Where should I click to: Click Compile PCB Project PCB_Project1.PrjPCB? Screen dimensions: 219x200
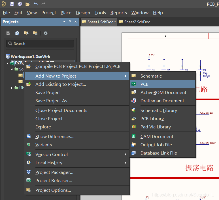tap(78, 66)
